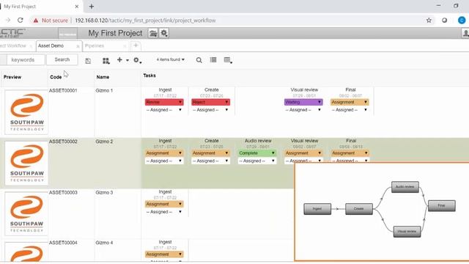Image resolution: width=469 pixels, height=264 pixels.
Task: Open Gizmo 2 Create Assignment status dropdown
Action: [210, 153]
